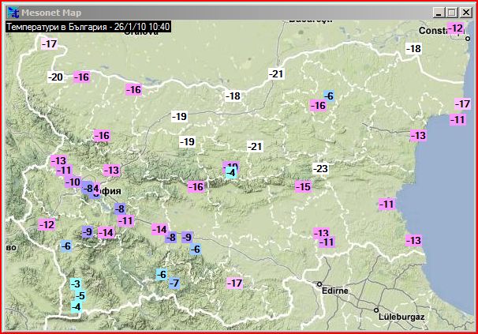The image size is (478, 334).
Task: Click the -23 temperature marker
Action: (x=320, y=169)
